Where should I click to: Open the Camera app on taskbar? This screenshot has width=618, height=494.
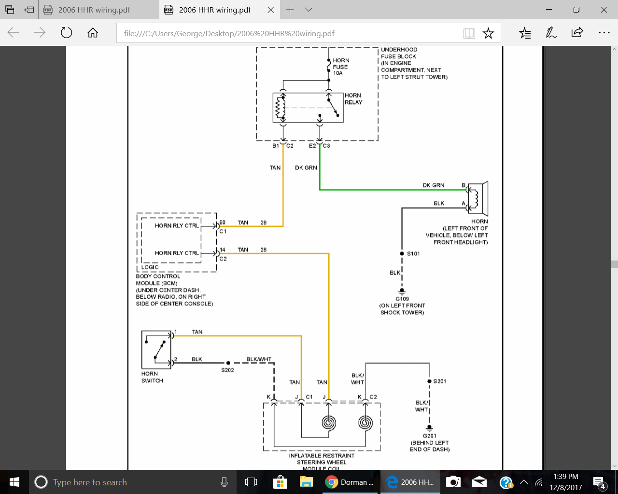coord(453,482)
